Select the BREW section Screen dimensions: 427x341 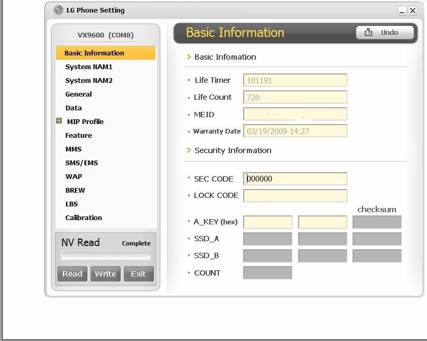[x=75, y=191]
